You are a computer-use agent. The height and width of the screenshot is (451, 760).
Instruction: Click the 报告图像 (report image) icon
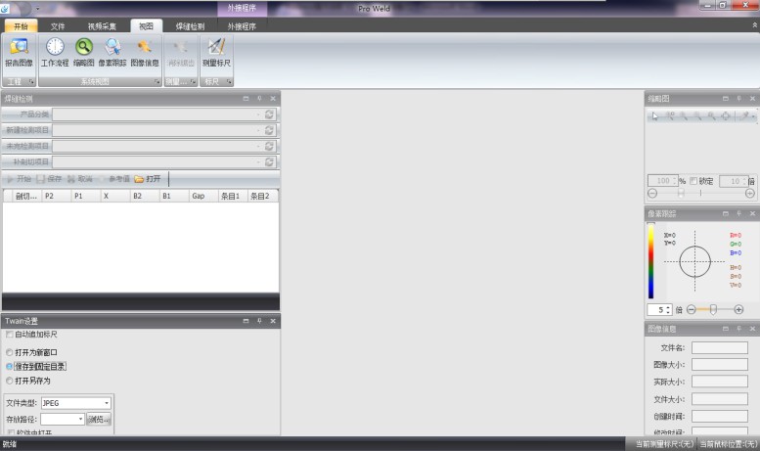coord(18,51)
